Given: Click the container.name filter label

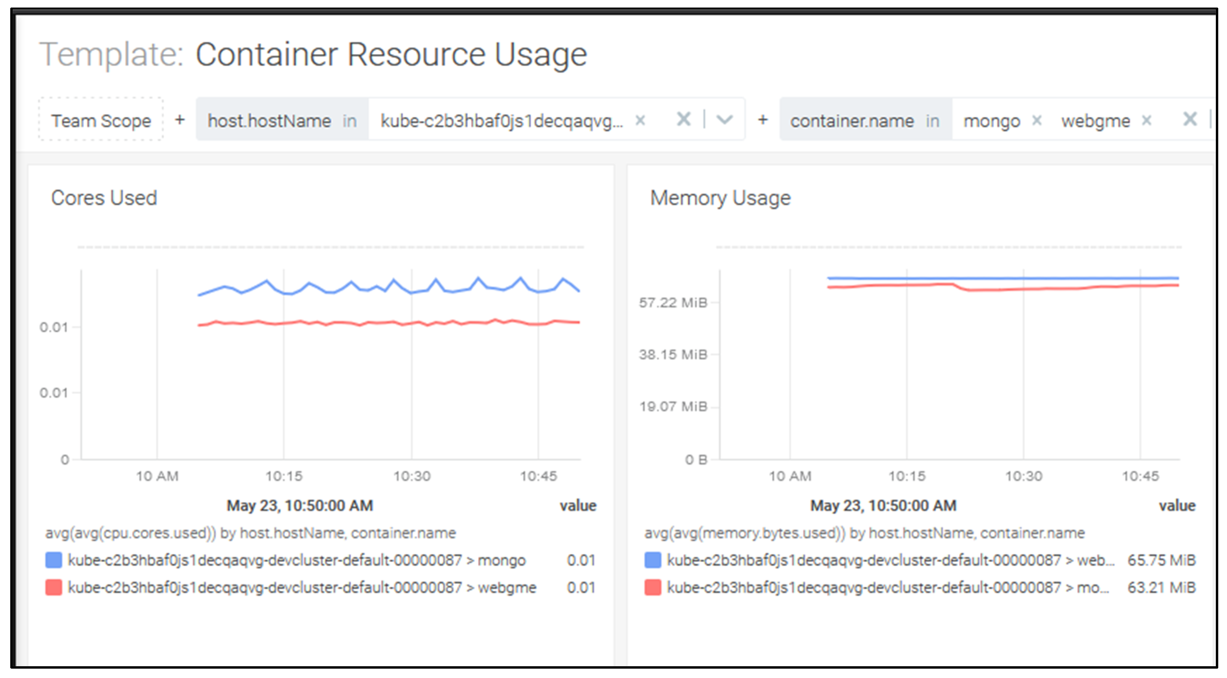Looking at the screenshot, I should click(x=852, y=120).
